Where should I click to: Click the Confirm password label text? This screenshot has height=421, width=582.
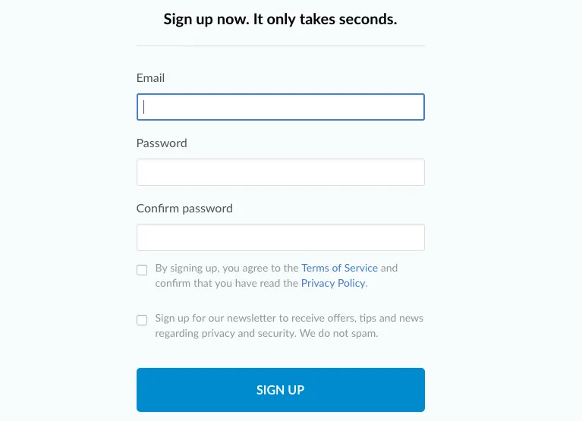[184, 209]
